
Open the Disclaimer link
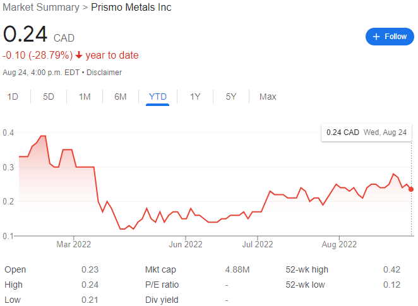point(104,73)
